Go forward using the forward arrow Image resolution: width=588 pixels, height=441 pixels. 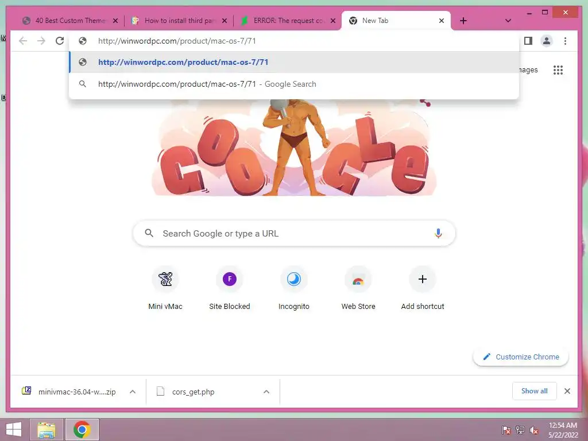[x=41, y=41]
